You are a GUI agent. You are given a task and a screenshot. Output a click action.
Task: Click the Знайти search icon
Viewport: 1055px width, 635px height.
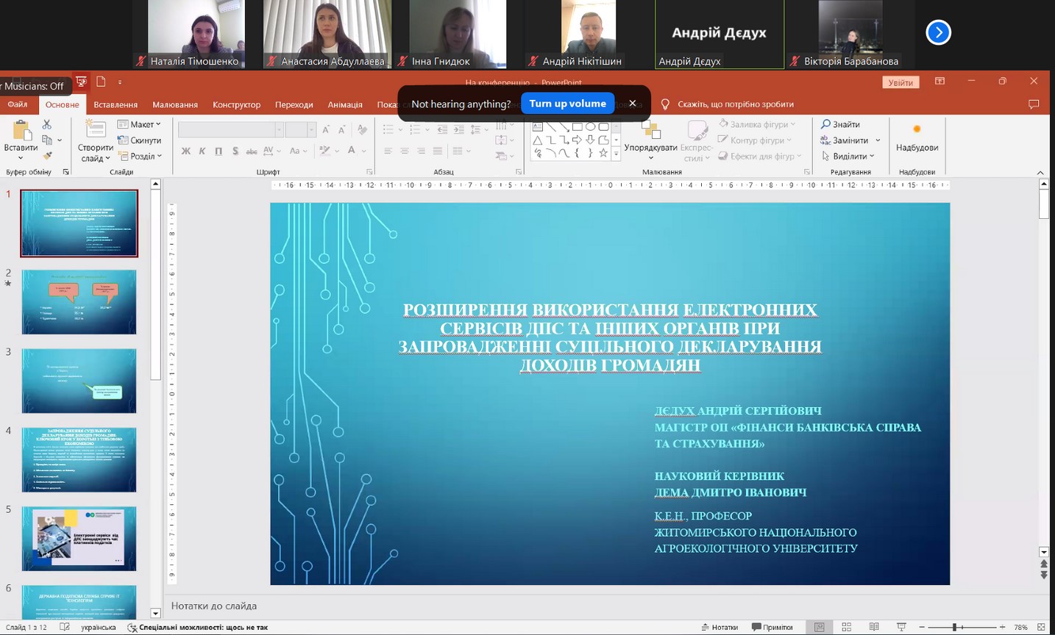tap(826, 124)
